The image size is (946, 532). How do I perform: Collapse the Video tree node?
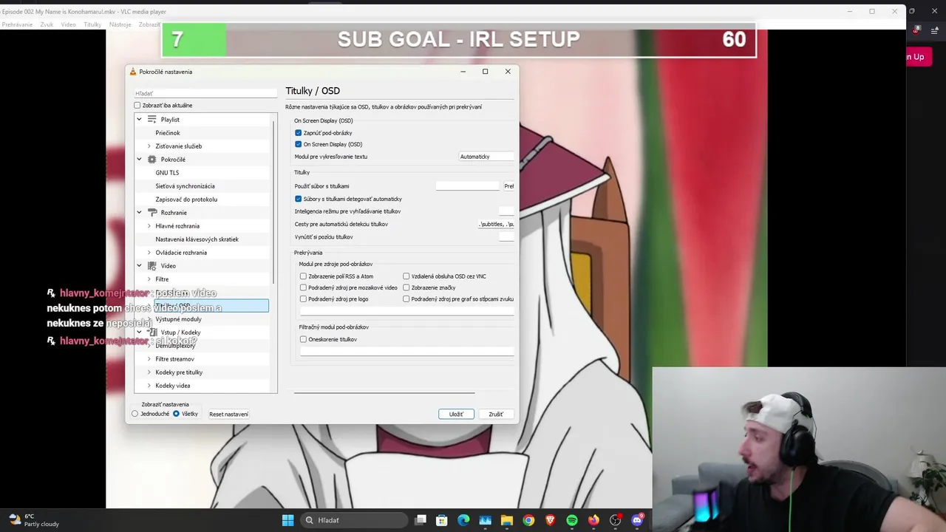139,266
